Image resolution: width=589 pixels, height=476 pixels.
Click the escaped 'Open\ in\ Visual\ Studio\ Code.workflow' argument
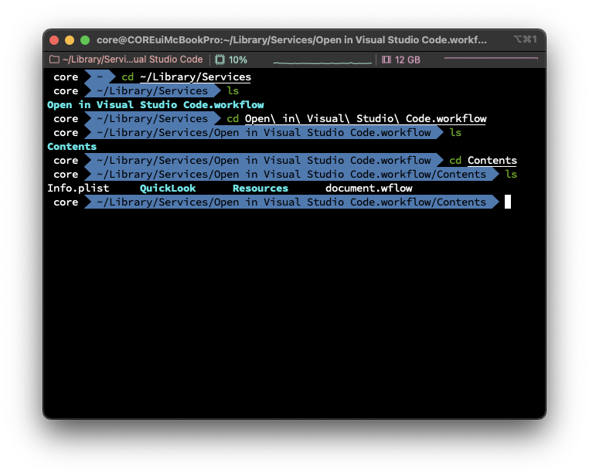pyautogui.click(x=366, y=119)
